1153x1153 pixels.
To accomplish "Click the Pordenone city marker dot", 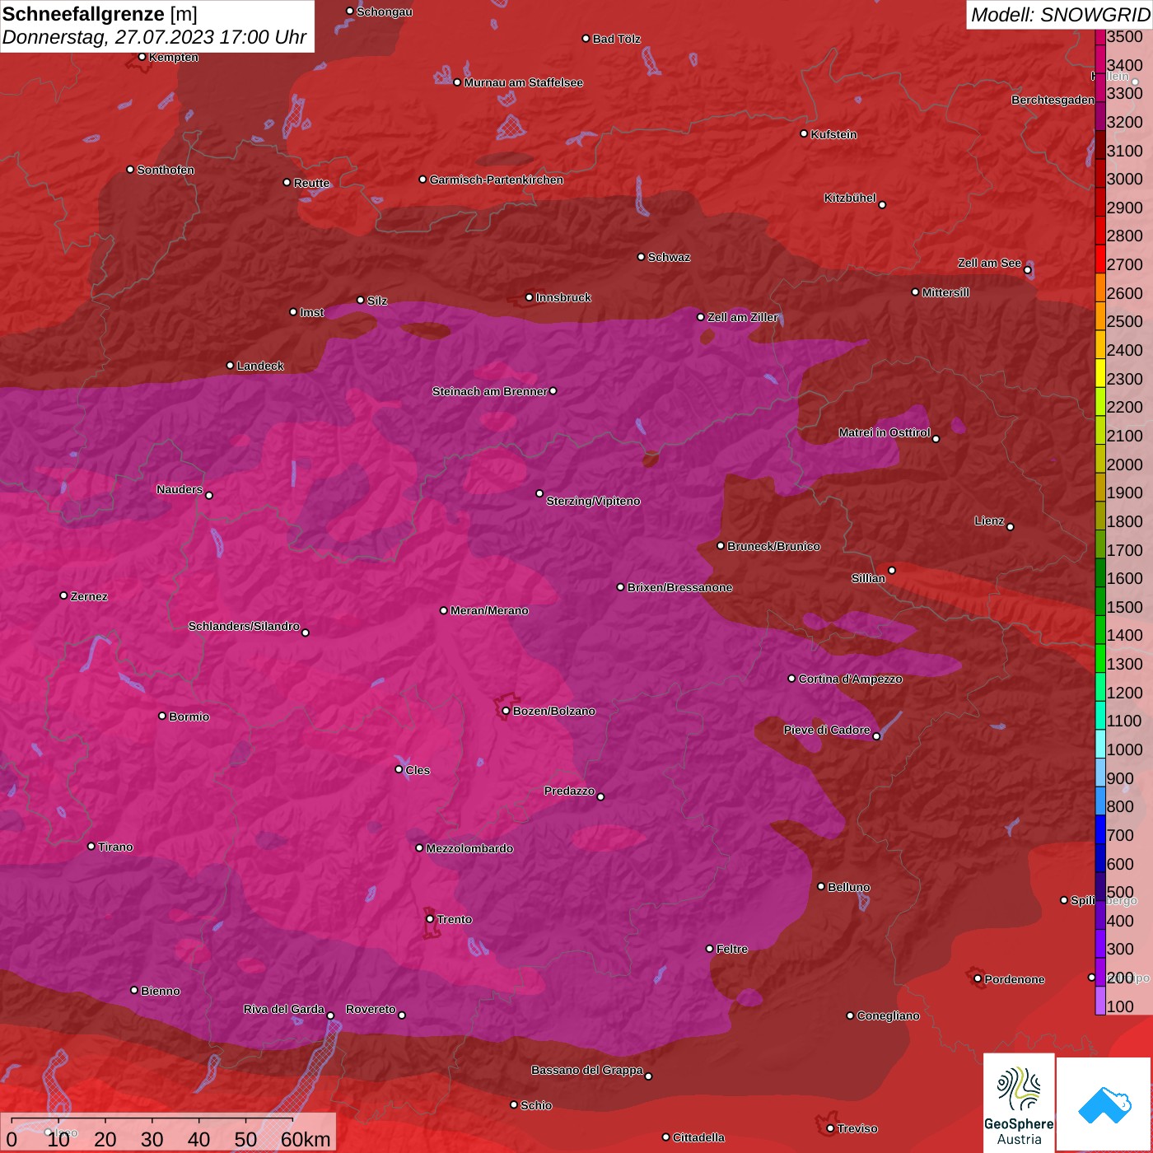I will (978, 978).
